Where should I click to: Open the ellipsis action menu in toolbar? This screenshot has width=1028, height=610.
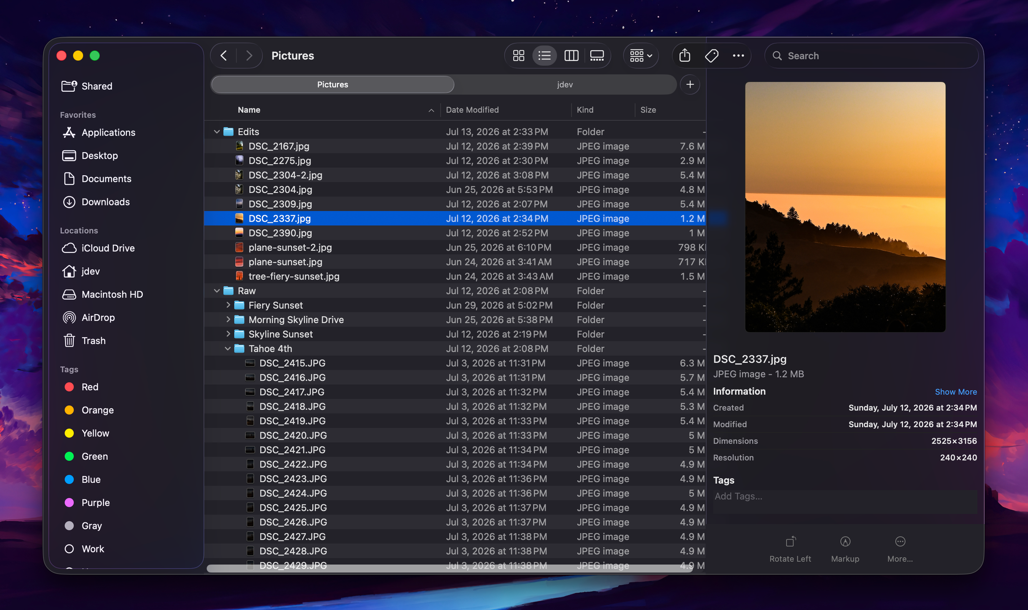738,55
